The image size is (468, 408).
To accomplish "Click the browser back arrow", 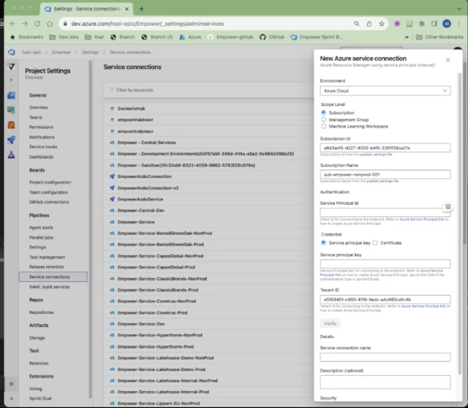I will coord(12,23).
